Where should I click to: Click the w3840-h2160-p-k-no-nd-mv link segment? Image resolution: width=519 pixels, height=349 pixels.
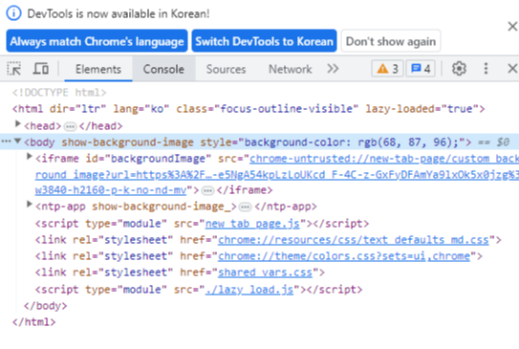tap(111, 190)
